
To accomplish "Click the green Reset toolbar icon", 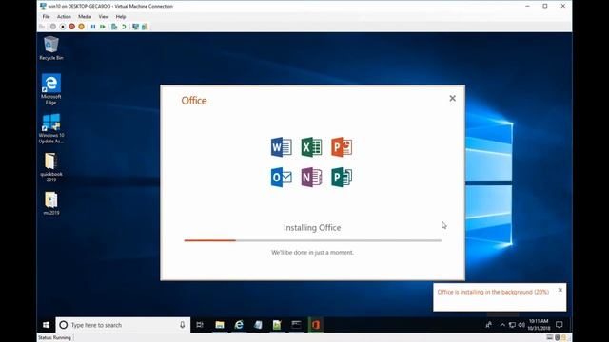I will coord(103,27).
